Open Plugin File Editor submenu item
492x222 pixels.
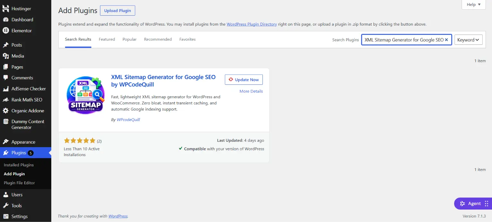tap(19, 183)
